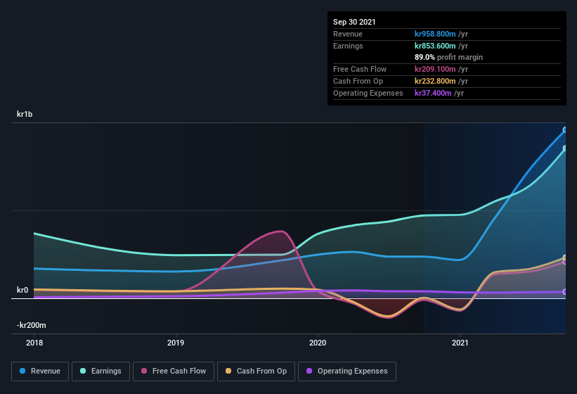Click the 89.0% profit margin text
This screenshot has height=394, width=577.
[448, 57]
